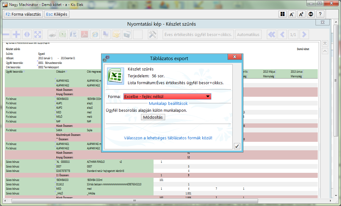Confirm export with the checkmark button
This screenshot has width=341, height=206.
237,146
